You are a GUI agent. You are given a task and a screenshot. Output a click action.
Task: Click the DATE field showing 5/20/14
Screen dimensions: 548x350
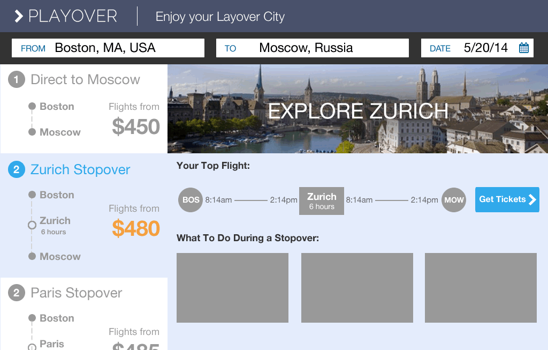(477, 48)
